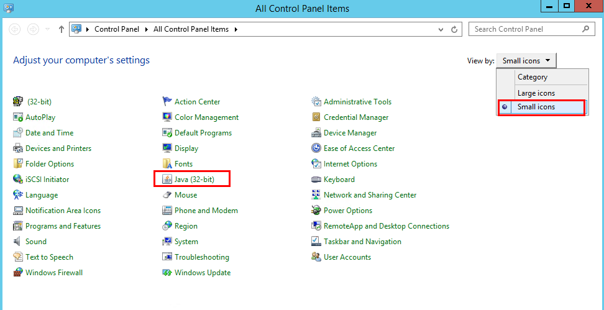The width and height of the screenshot is (604, 310).
Task: Click the Credential Manager safe icon
Action: [x=316, y=117]
